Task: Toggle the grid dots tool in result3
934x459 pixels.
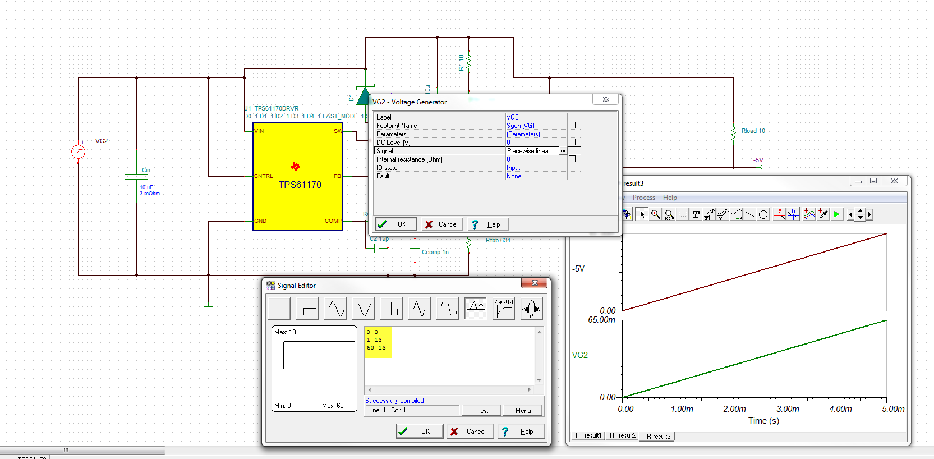Action: (x=682, y=214)
